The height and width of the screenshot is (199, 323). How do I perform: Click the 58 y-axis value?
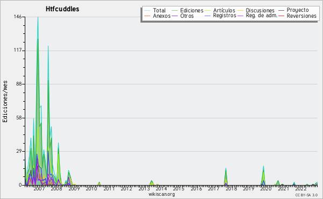[x=19, y=118]
